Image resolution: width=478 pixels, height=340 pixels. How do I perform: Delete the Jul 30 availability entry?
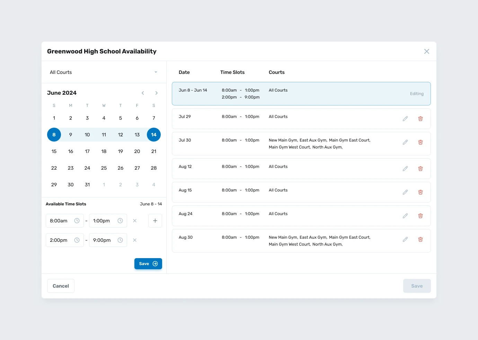click(421, 142)
